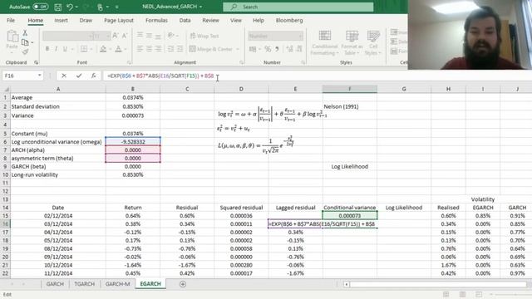532x299 pixels.
Task: Click the Orientation text-angle icon
Action: (x=171, y=35)
